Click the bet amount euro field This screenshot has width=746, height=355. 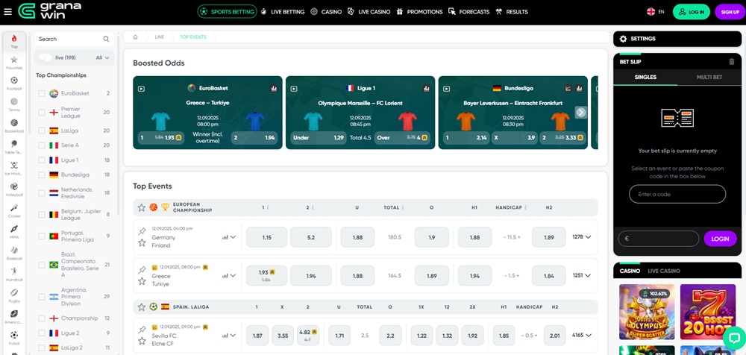click(658, 239)
